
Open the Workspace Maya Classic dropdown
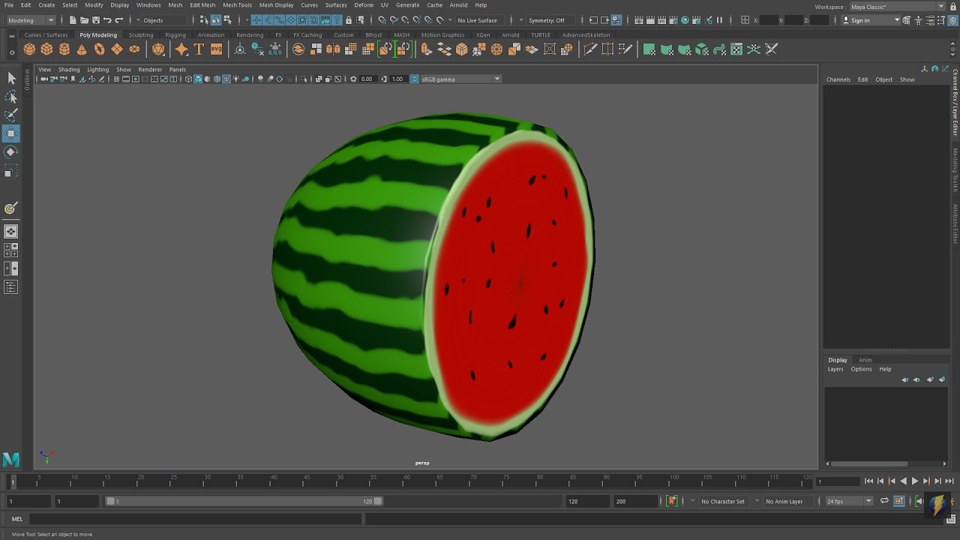point(898,7)
